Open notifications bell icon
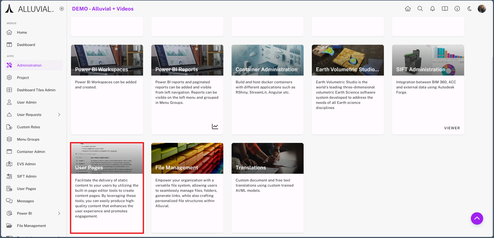494x238 pixels. tap(432, 9)
